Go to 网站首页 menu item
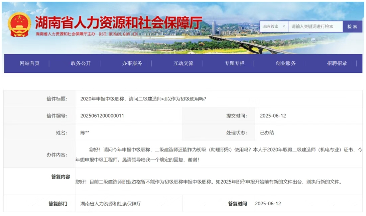Viewport: 366px width, 216px height. (29, 63)
